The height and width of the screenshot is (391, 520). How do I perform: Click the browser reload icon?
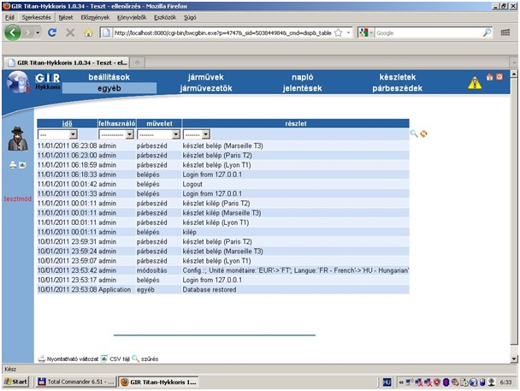click(x=52, y=33)
